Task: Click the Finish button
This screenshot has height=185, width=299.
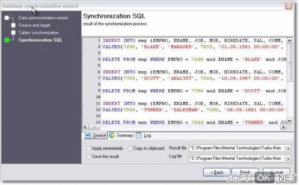Action: (245, 172)
